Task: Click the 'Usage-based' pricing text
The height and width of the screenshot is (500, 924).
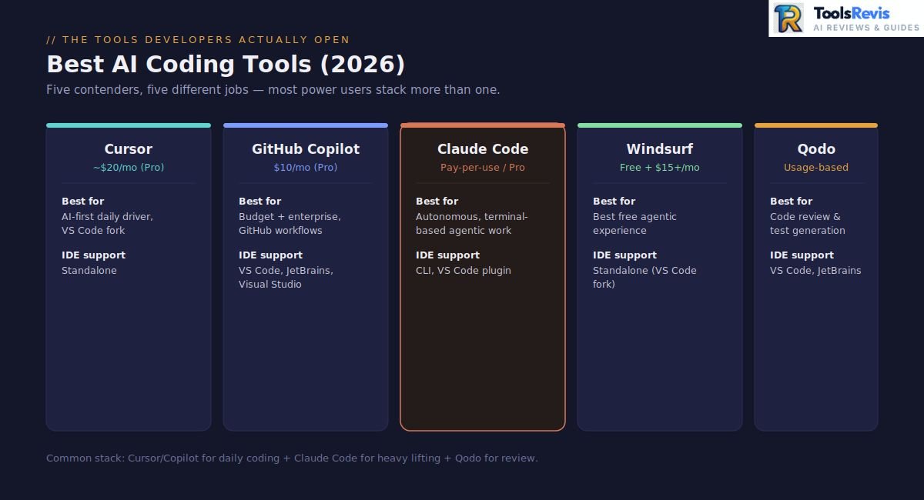Action: pyautogui.click(x=816, y=167)
